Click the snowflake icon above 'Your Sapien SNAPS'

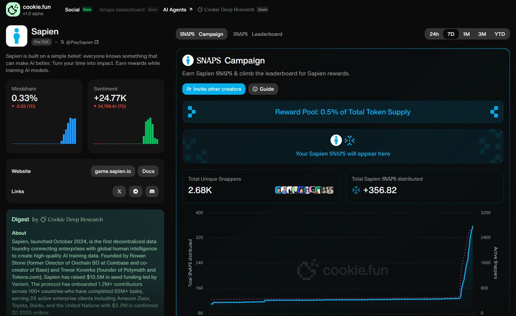click(x=350, y=140)
